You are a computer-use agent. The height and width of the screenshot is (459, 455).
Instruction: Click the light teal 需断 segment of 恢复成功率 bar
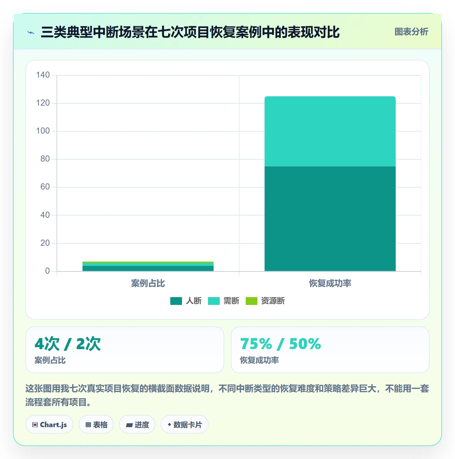click(330, 131)
